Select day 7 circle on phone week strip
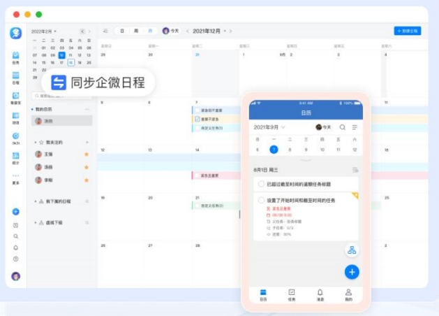 pos(274,150)
